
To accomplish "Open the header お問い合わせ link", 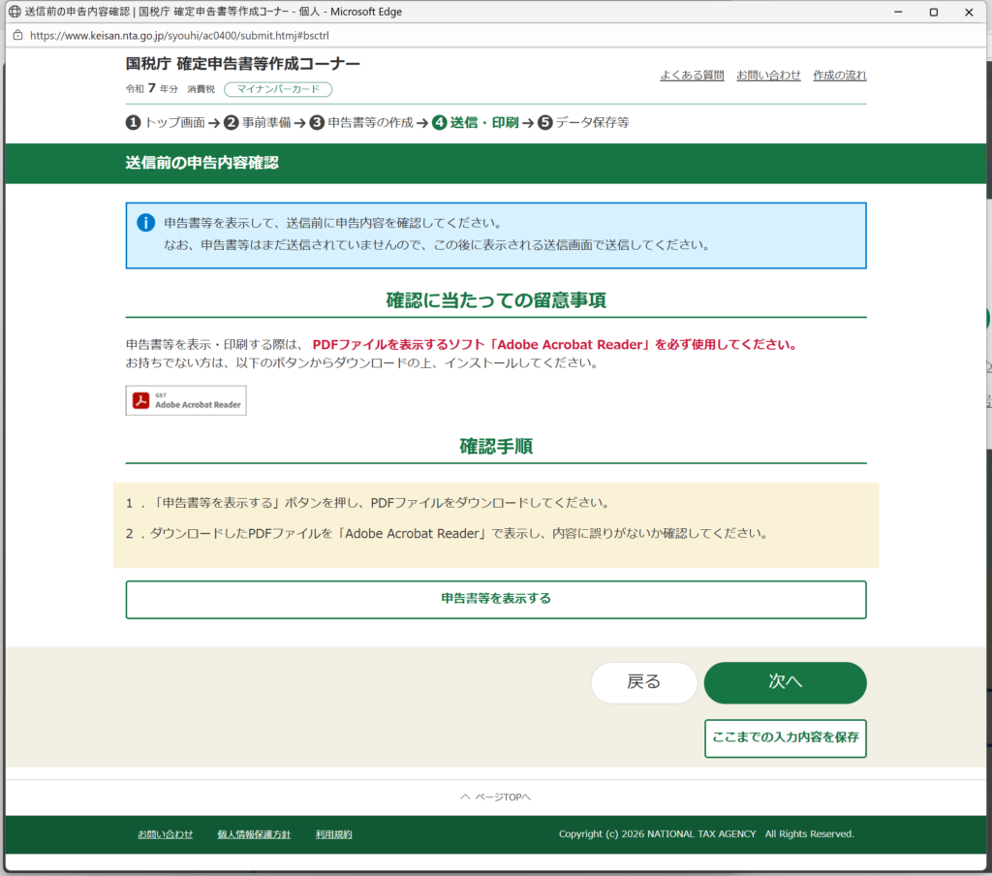I will 768,76.
